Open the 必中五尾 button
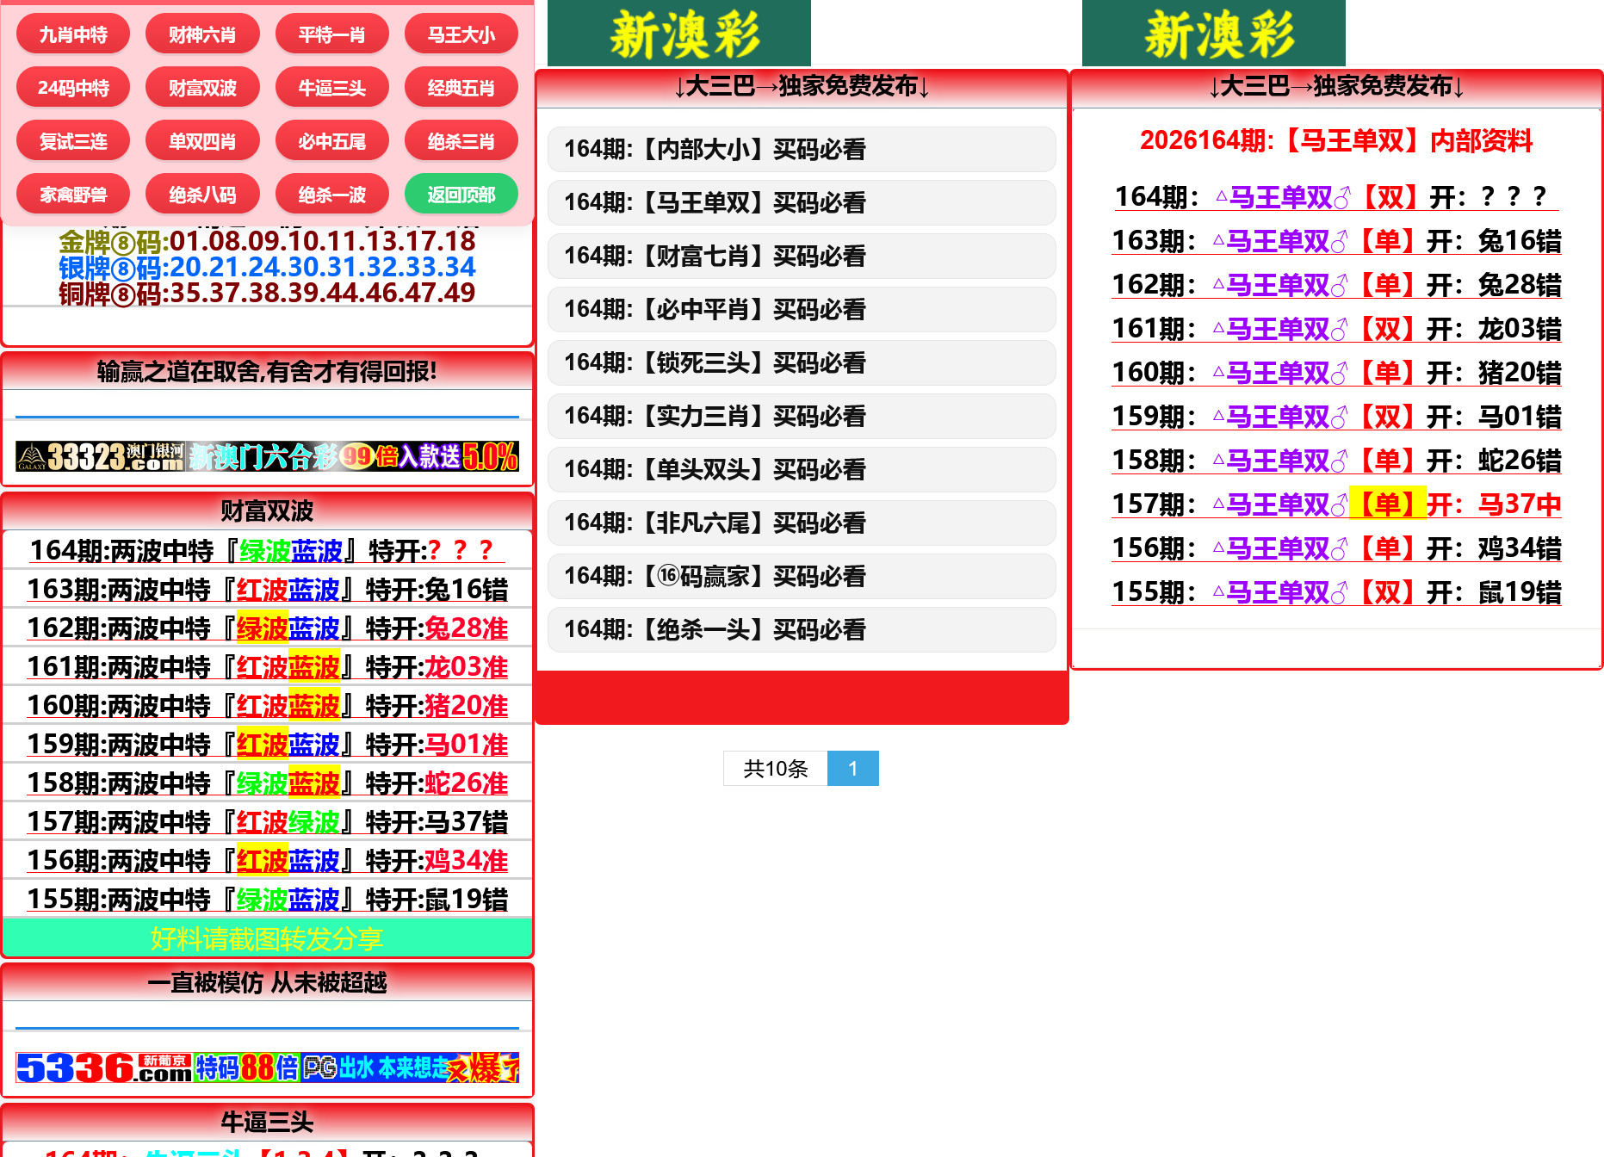The image size is (1604, 1157). point(331,141)
